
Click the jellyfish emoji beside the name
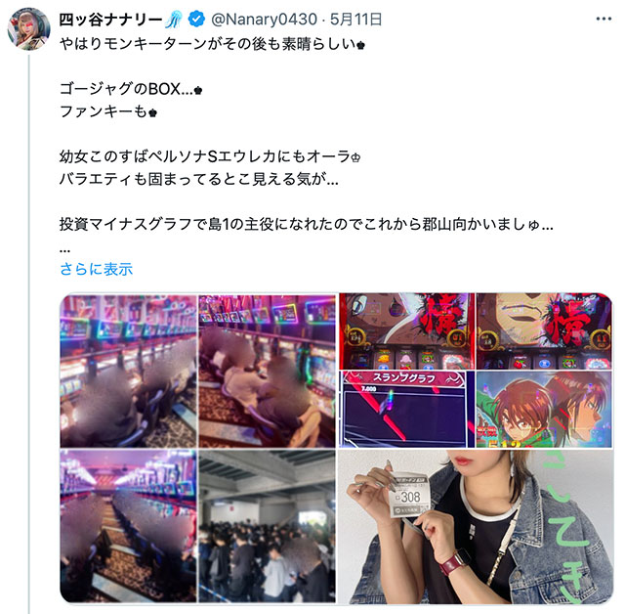point(174,20)
